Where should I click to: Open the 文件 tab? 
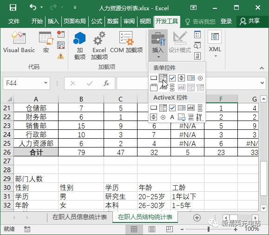(x=14, y=21)
